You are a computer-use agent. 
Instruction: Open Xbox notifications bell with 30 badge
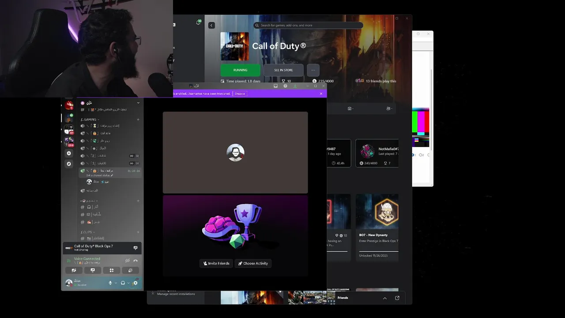198,22
